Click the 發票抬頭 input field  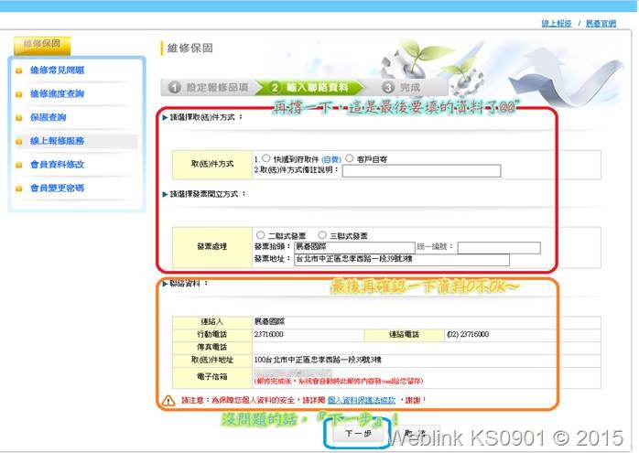pos(354,247)
